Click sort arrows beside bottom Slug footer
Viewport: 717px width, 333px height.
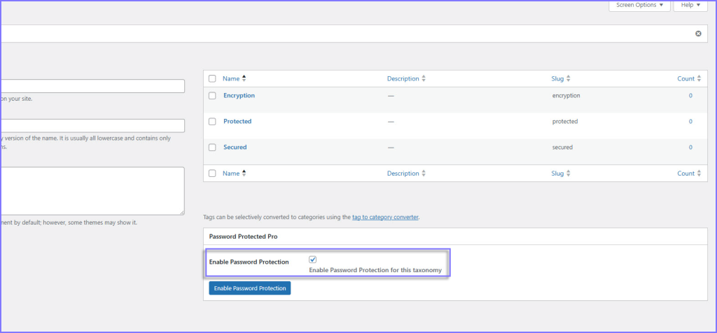[x=568, y=173]
